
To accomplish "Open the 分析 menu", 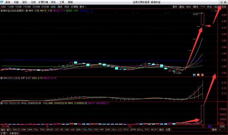I will 33,2.
